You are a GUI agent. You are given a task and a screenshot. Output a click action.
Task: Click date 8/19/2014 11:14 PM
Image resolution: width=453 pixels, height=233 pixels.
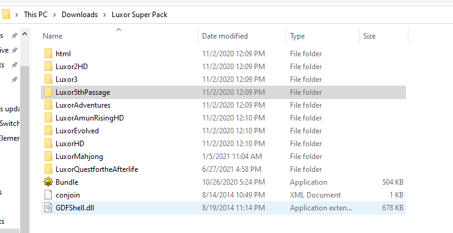coord(233,207)
